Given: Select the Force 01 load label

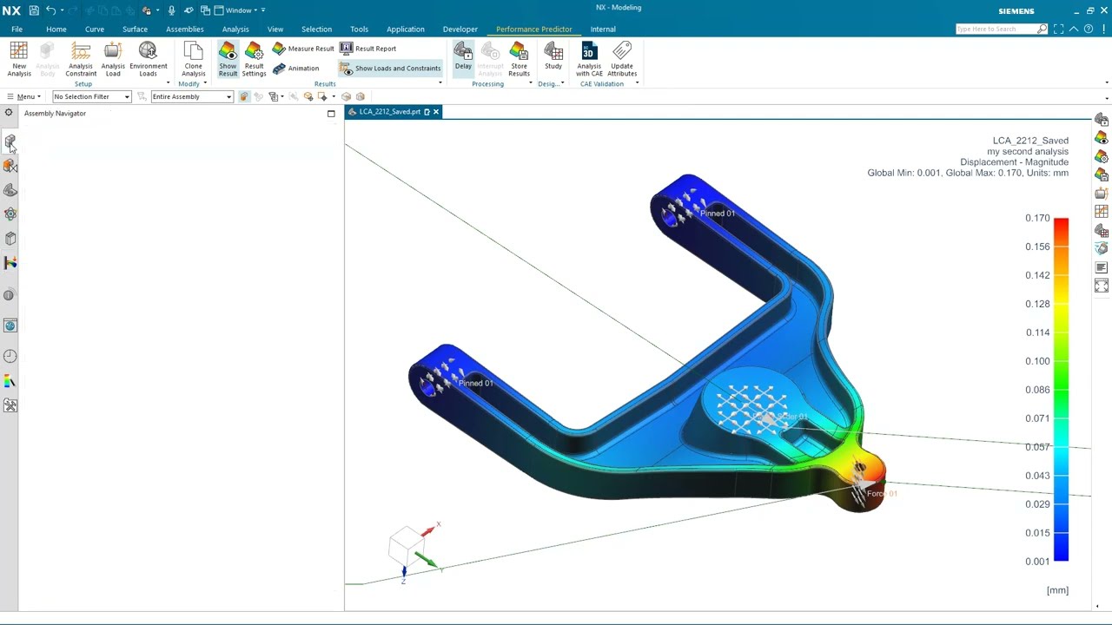Looking at the screenshot, I should [x=882, y=493].
